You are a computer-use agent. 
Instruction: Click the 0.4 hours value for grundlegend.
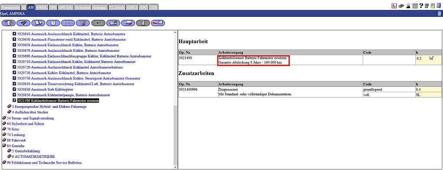coord(418,89)
